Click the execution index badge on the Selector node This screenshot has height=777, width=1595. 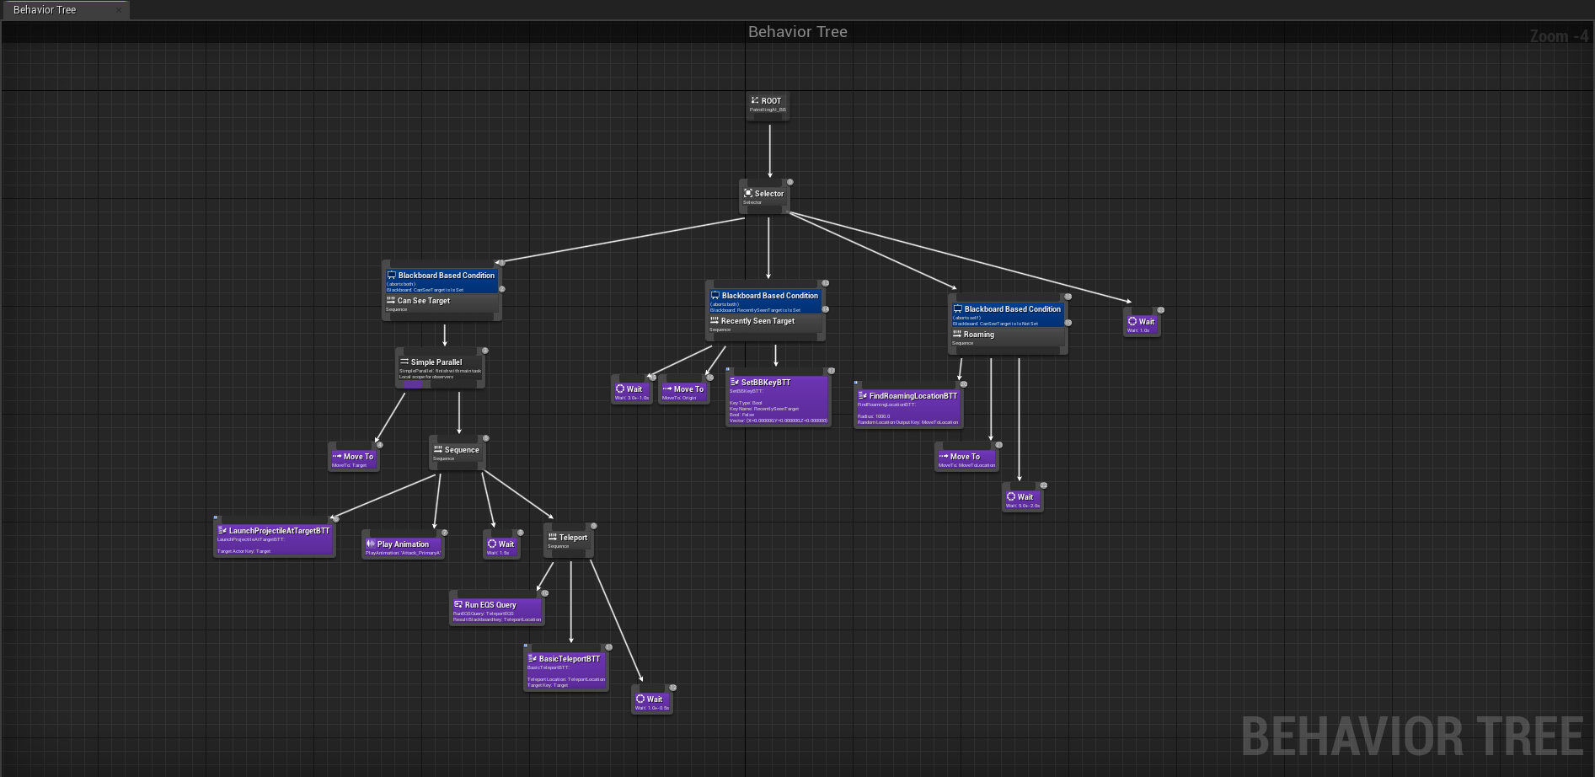tap(789, 182)
